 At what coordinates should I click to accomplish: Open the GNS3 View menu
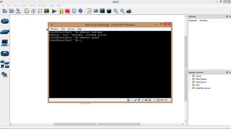coord(15,5)
